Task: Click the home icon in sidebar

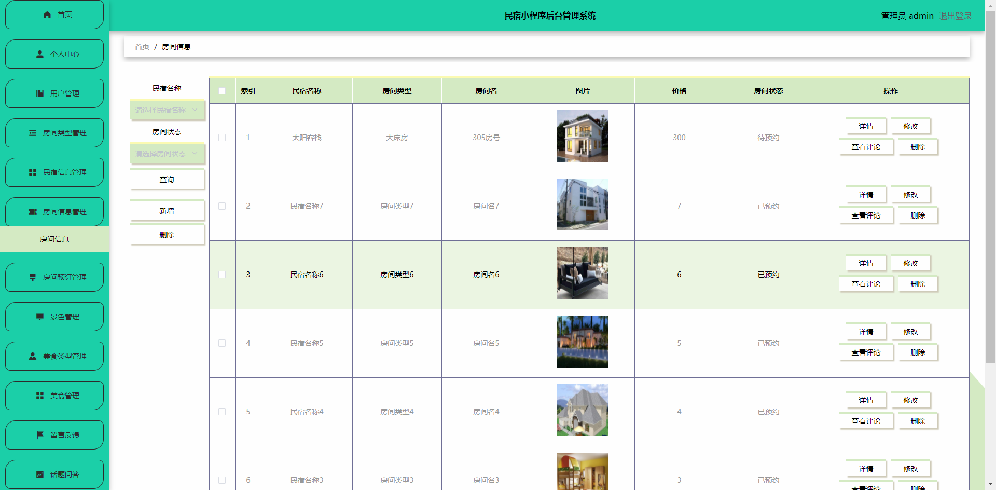Action: point(47,15)
